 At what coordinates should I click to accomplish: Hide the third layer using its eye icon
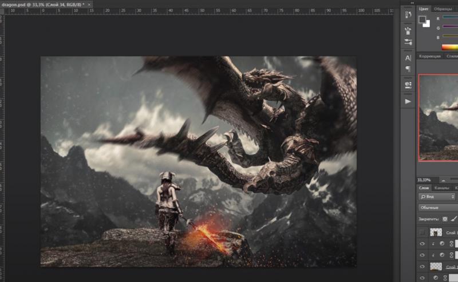(x=422, y=255)
